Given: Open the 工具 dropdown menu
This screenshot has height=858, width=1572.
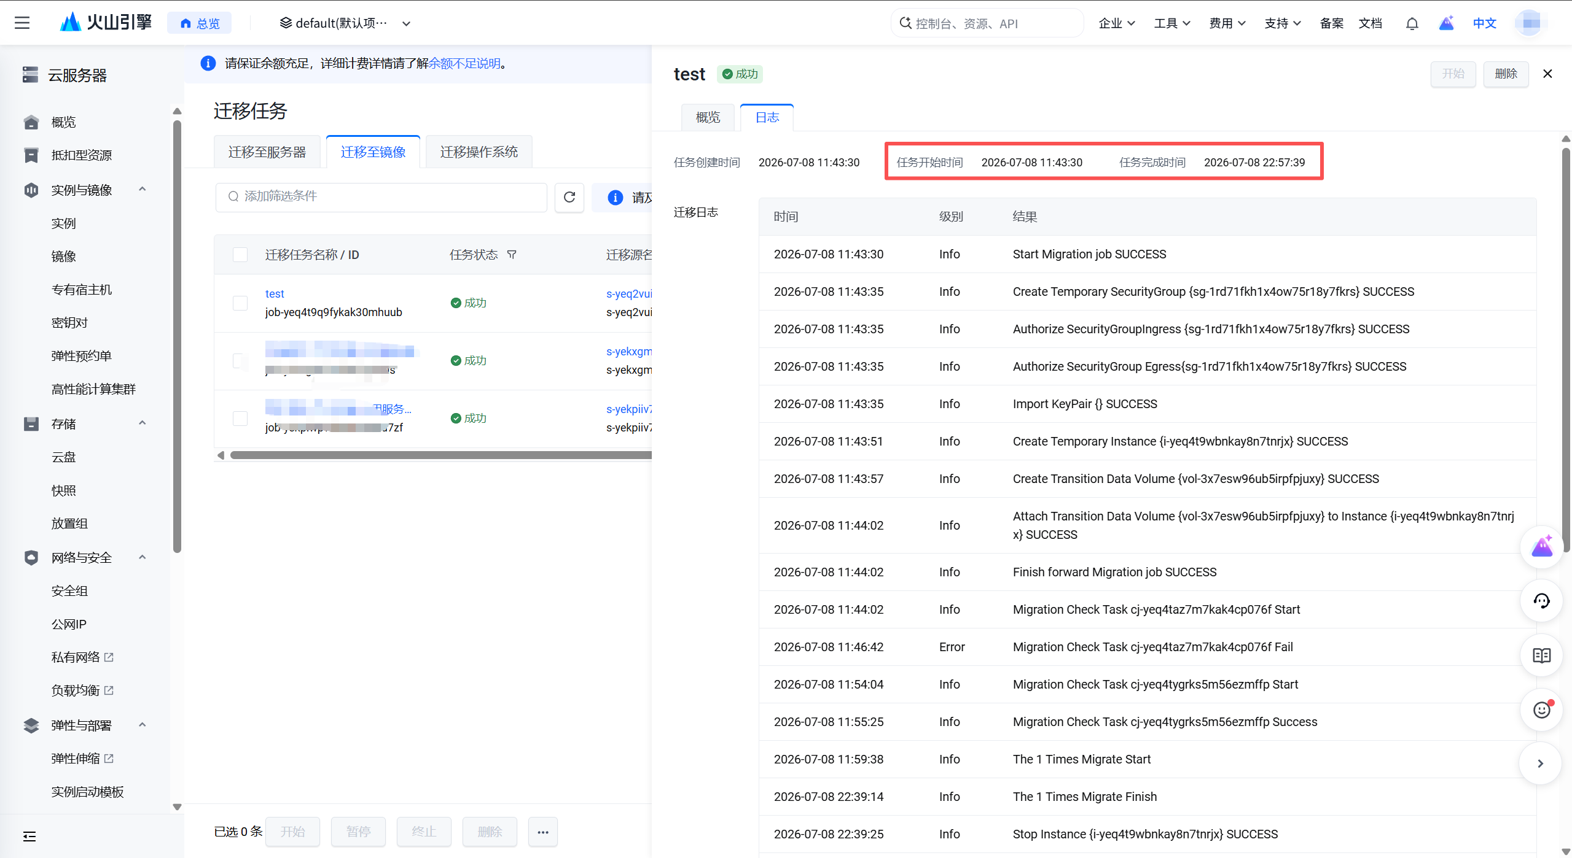Looking at the screenshot, I should (1171, 23).
